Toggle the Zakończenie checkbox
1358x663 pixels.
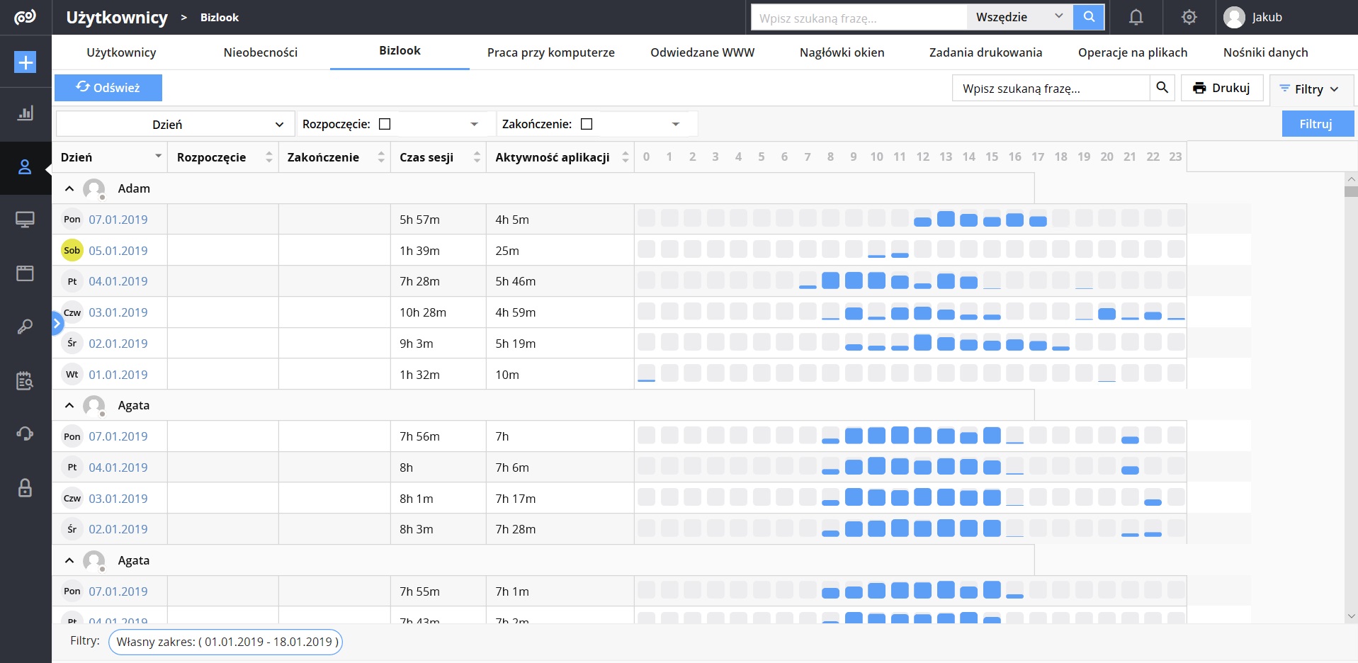click(x=587, y=124)
